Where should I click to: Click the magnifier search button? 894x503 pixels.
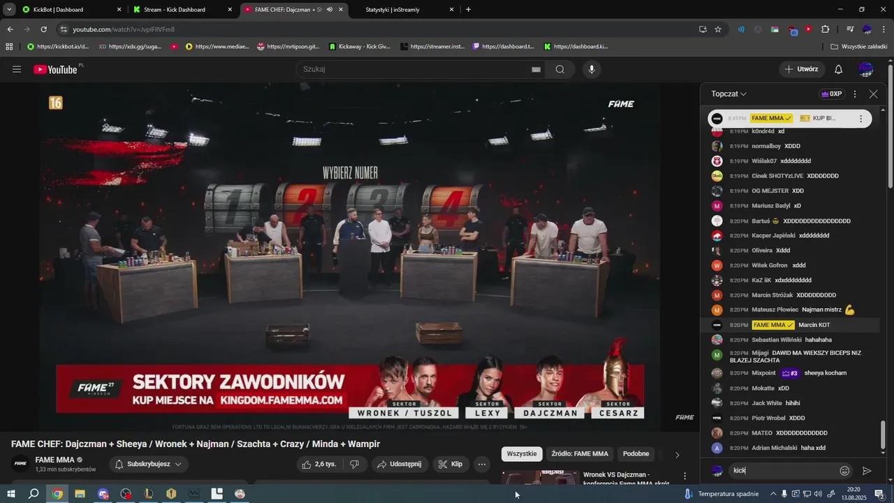[x=560, y=69]
